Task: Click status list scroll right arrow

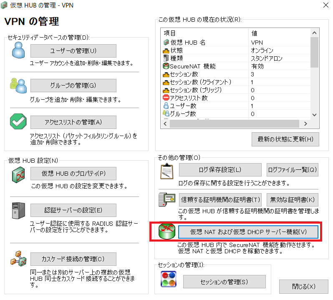Action: point(305,124)
